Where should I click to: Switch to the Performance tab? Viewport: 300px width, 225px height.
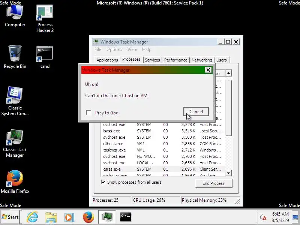click(175, 60)
